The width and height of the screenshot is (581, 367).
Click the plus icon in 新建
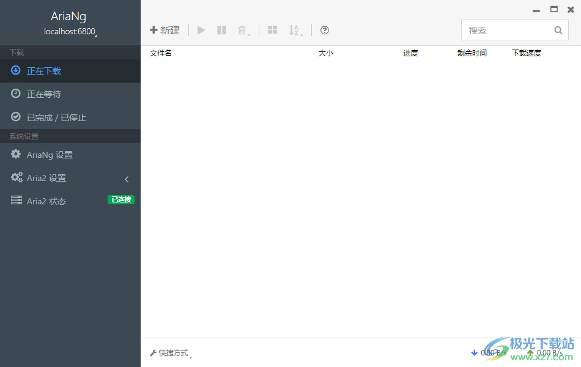tap(154, 29)
